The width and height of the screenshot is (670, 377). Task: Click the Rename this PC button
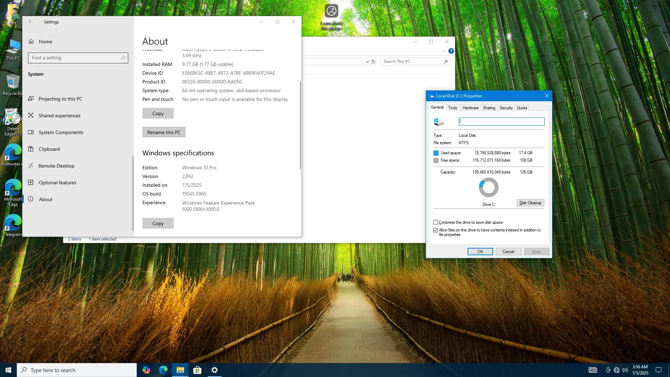(x=164, y=132)
